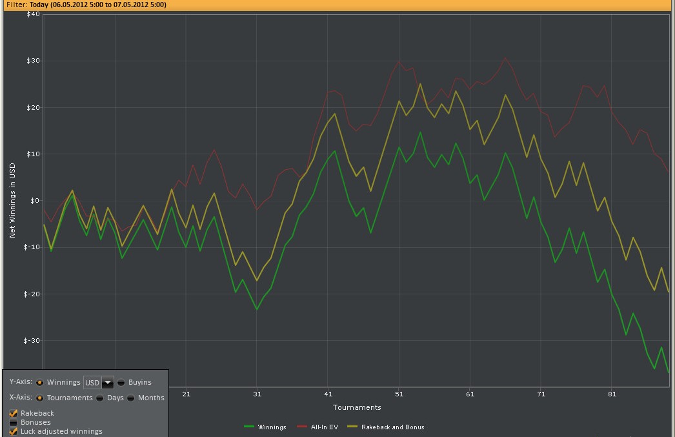Click the Filter Today date range header
Viewport: 675px width, 437px height.
pyautogui.click(x=86, y=5)
